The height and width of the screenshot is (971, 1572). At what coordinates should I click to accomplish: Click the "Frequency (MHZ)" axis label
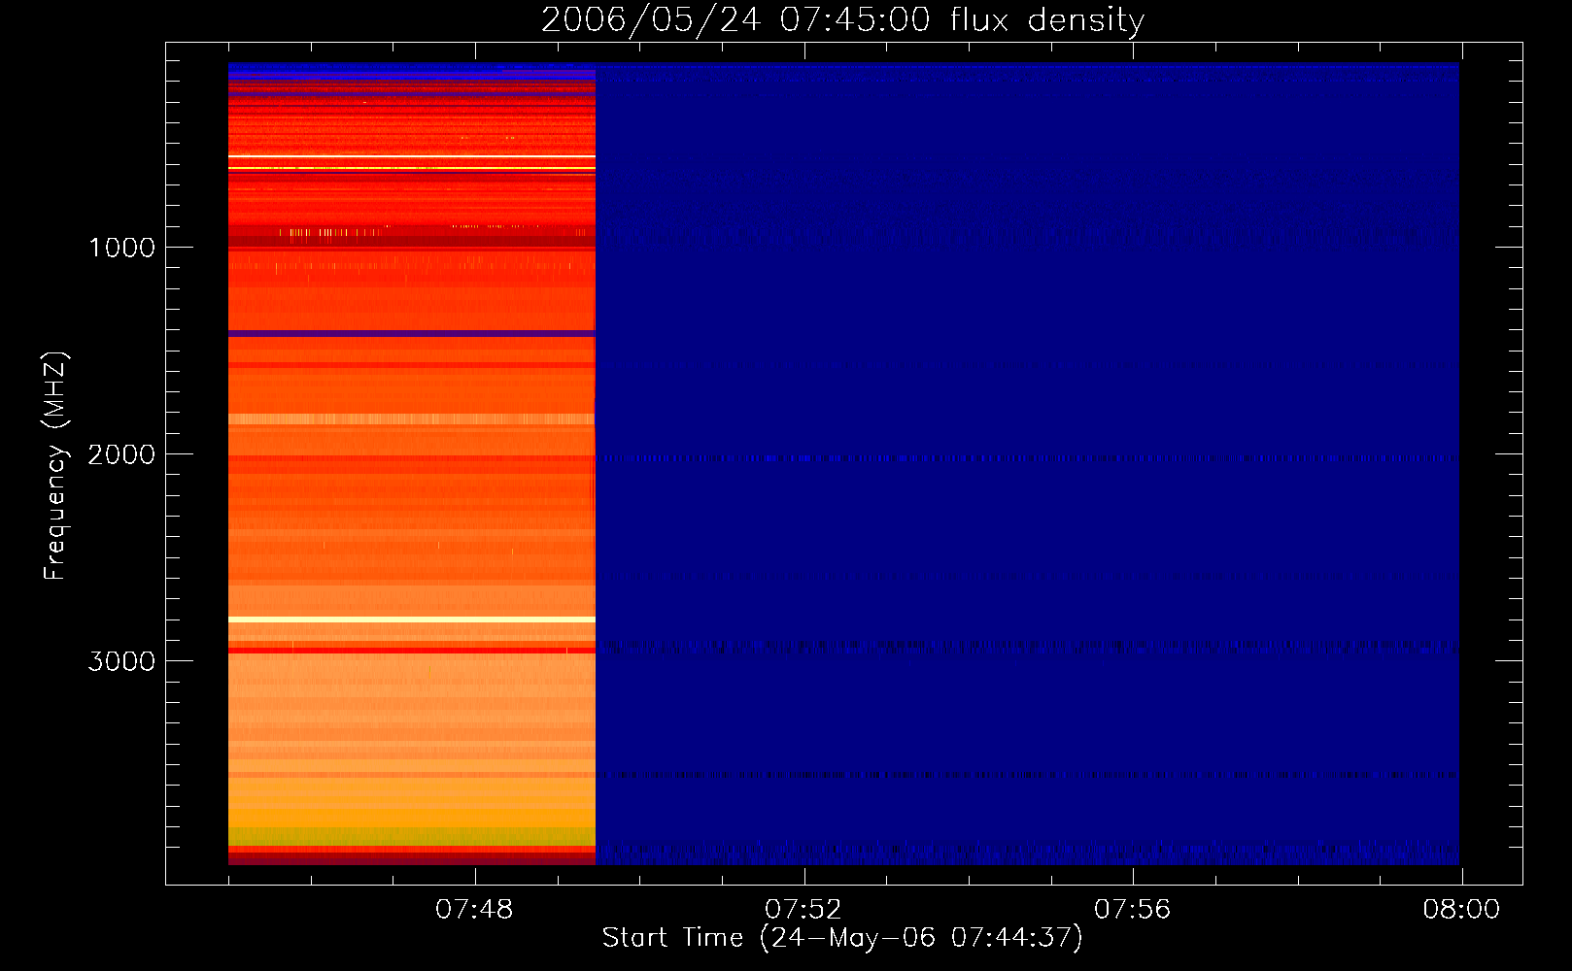pos(55,466)
